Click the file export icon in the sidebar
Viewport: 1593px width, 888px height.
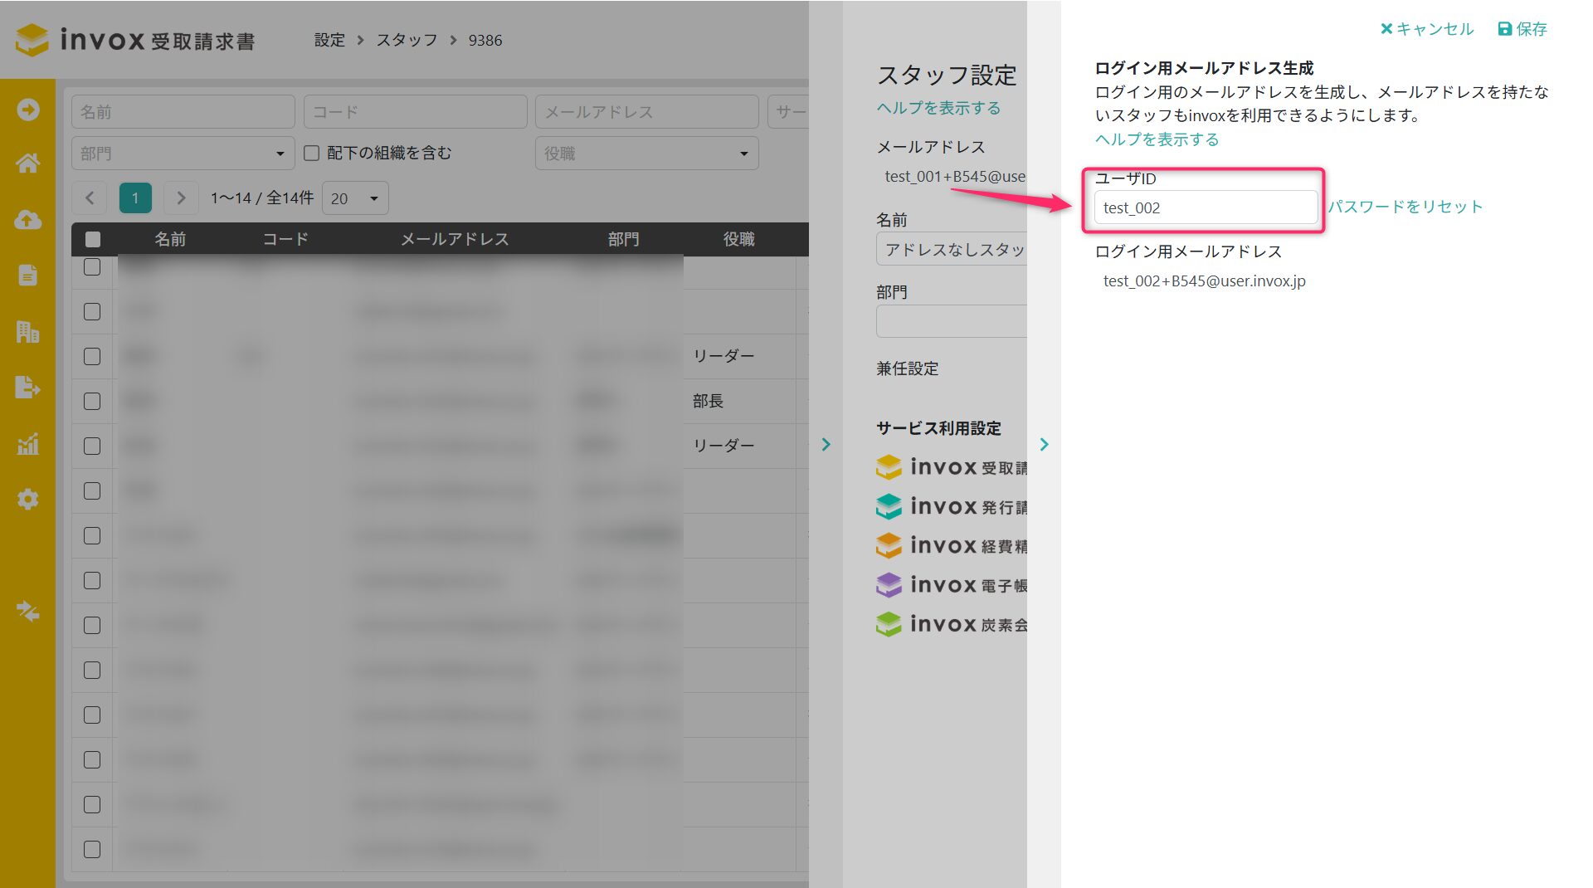click(27, 388)
